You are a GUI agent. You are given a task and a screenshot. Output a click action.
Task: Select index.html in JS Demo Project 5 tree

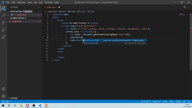pyautogui.click(x=25, y=21)
